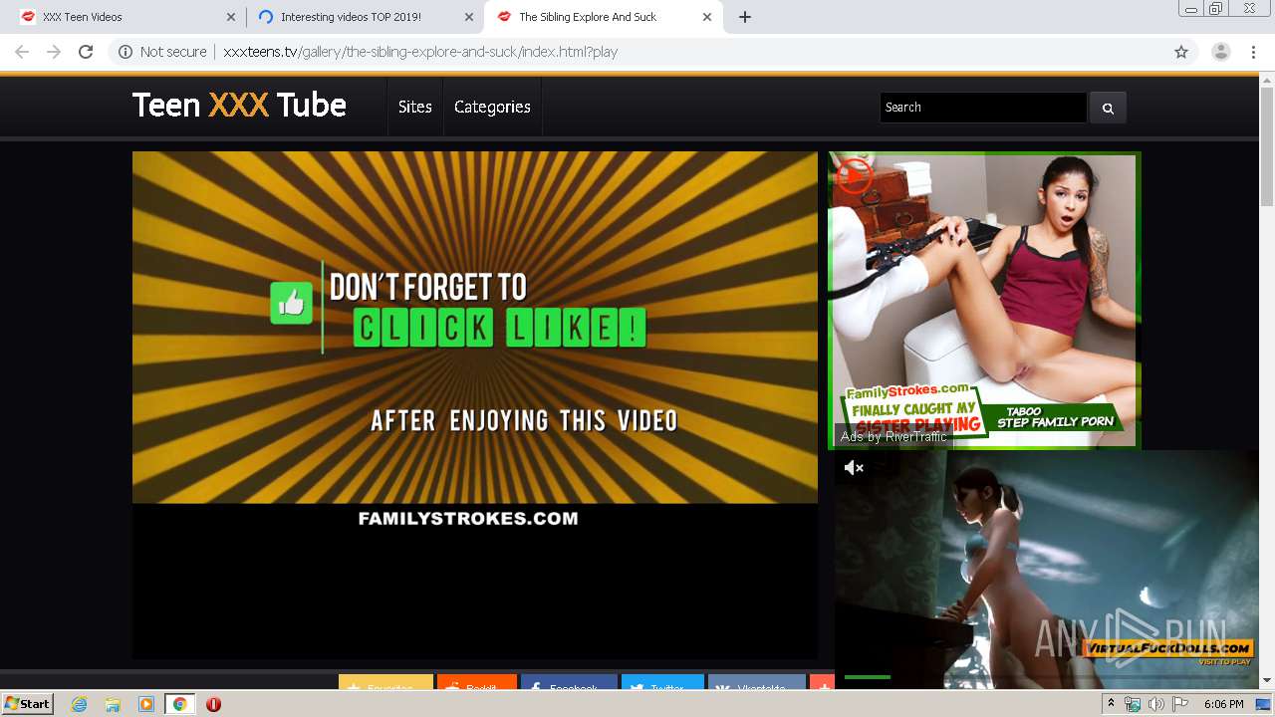Open the Sites menu item
Screen dimensions: 1275x717
click(x=414, y=107)
